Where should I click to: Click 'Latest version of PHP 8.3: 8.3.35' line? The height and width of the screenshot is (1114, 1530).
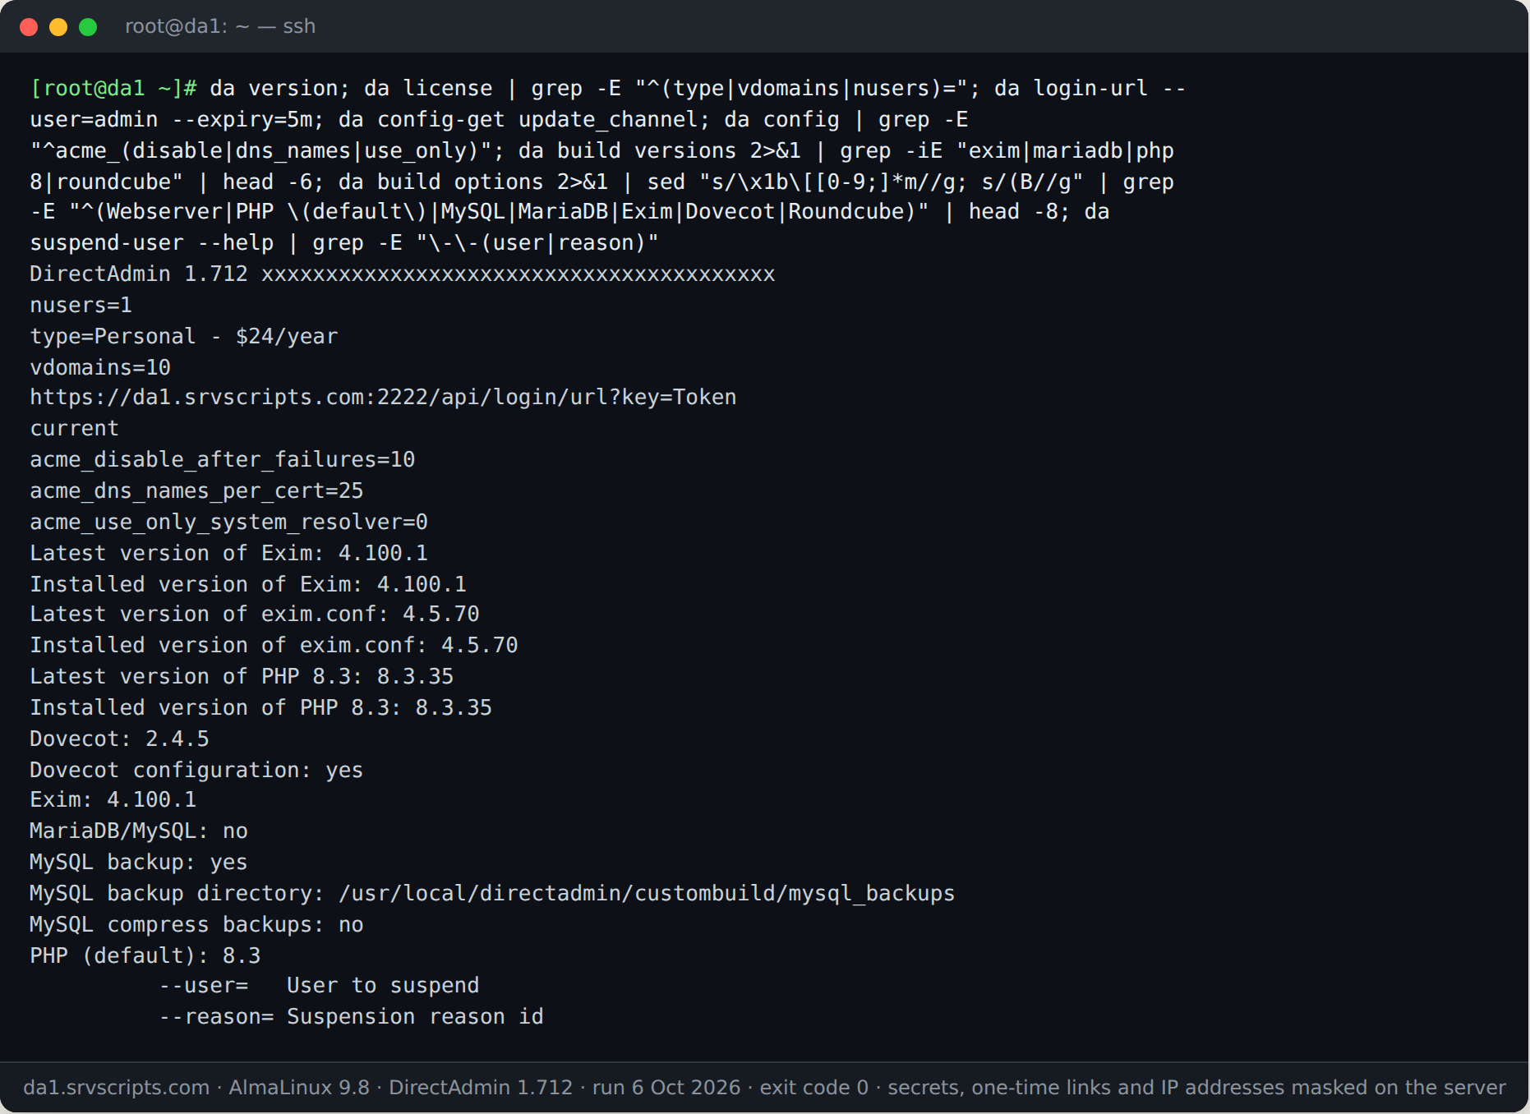click(x=242, y=676)
